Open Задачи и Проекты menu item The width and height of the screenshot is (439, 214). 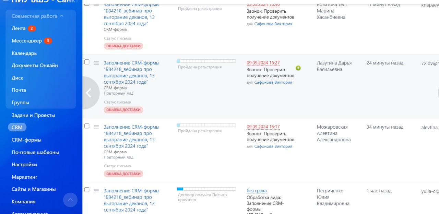point(33,115)
